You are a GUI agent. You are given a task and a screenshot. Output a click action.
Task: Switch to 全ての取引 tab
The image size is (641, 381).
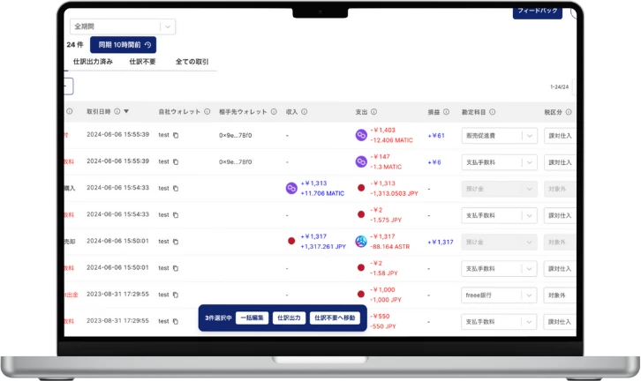(192, 62)
